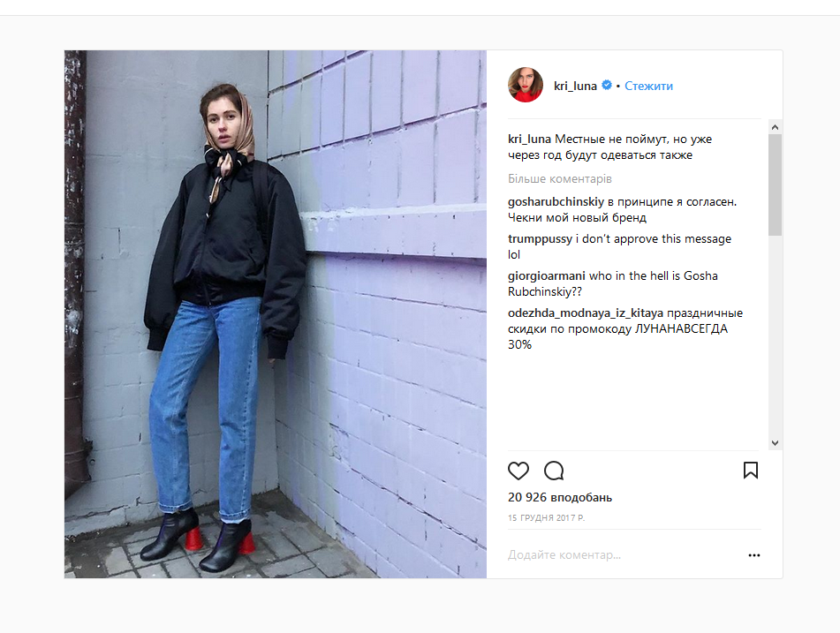Visit trumppussy commenter profile

click(x=540, y=239)
